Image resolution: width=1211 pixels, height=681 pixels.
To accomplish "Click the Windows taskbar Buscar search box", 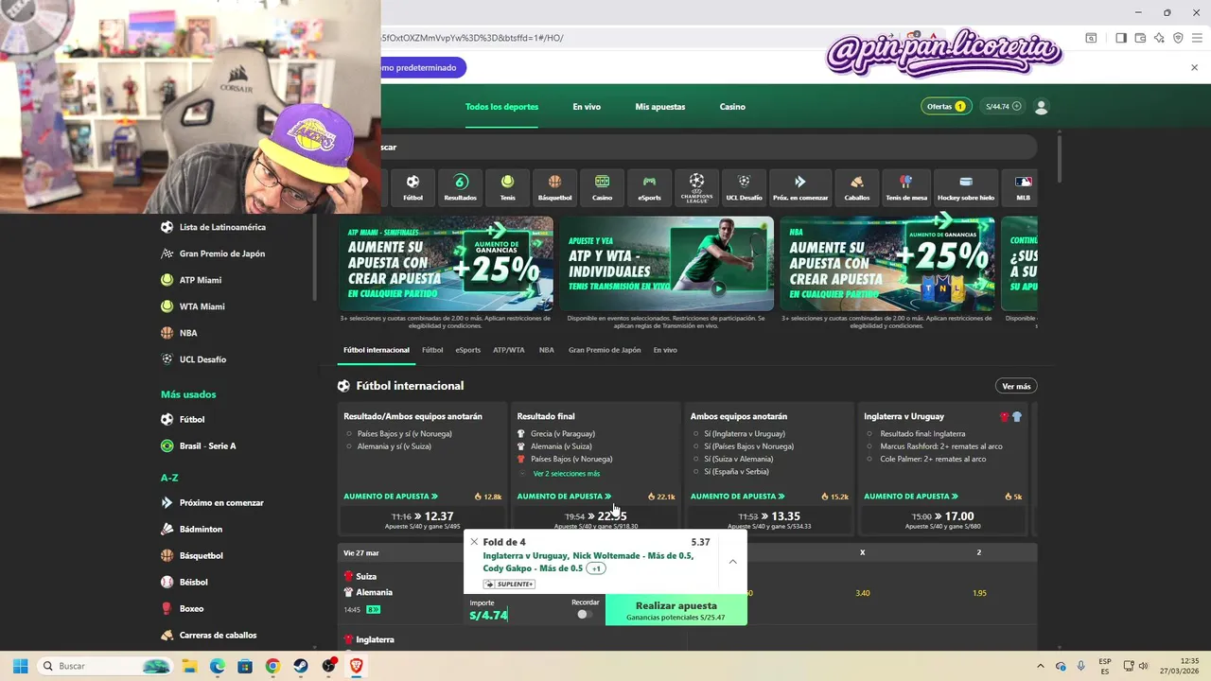I will 104,666.
